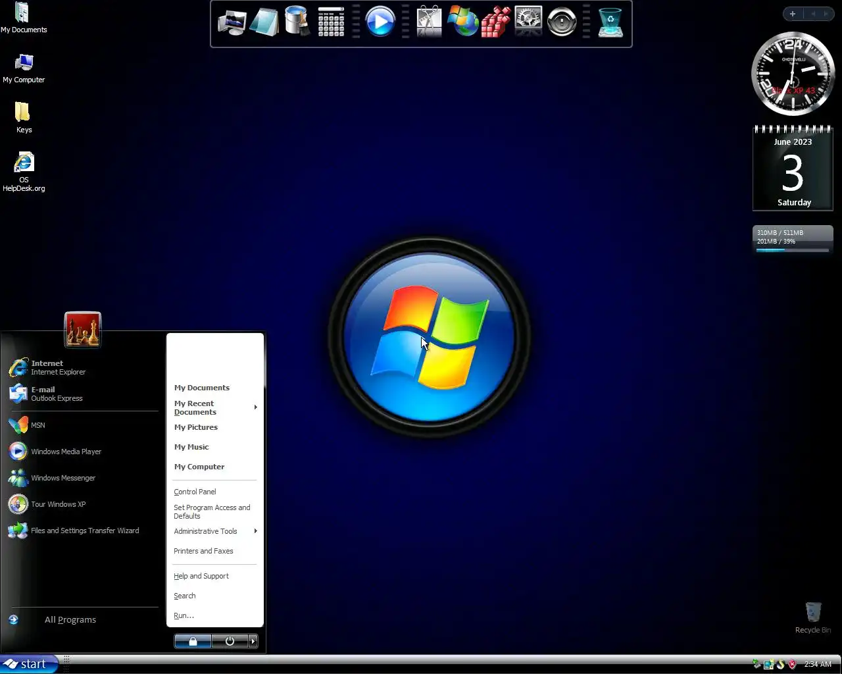
Task: Open Outlook Express E-mail in Start menu
Action: coord(83,394)
